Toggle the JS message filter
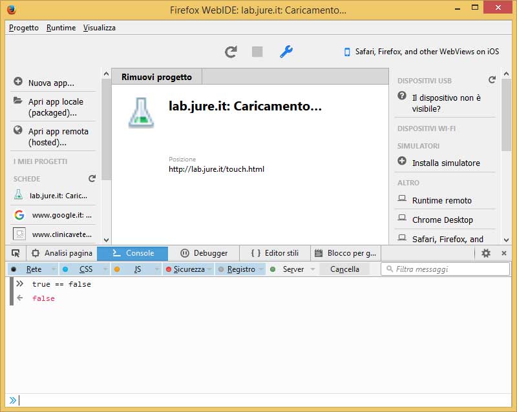 tap(138, 269)
